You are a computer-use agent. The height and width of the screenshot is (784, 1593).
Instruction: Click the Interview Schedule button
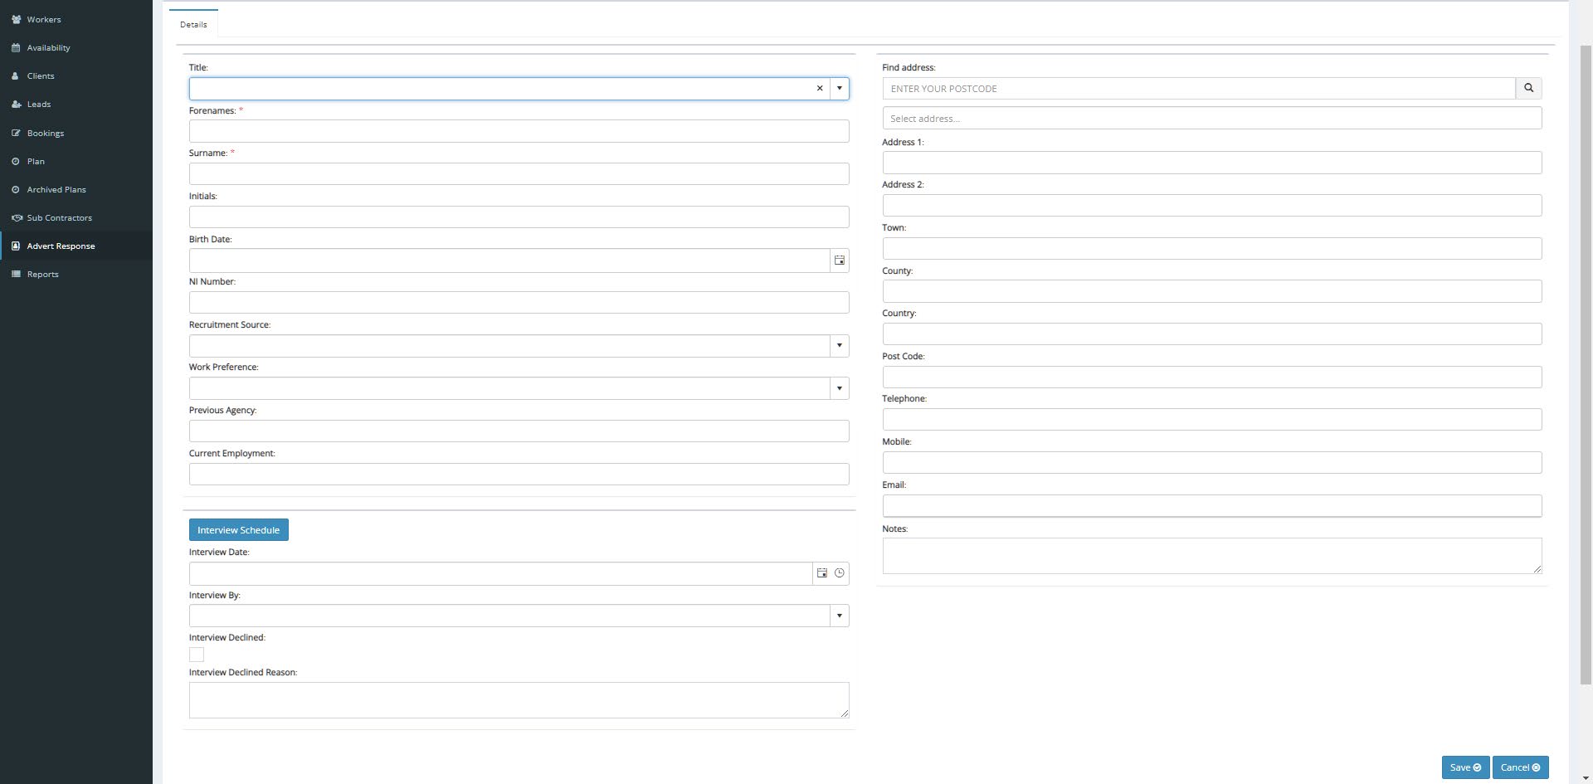[238, 530]
